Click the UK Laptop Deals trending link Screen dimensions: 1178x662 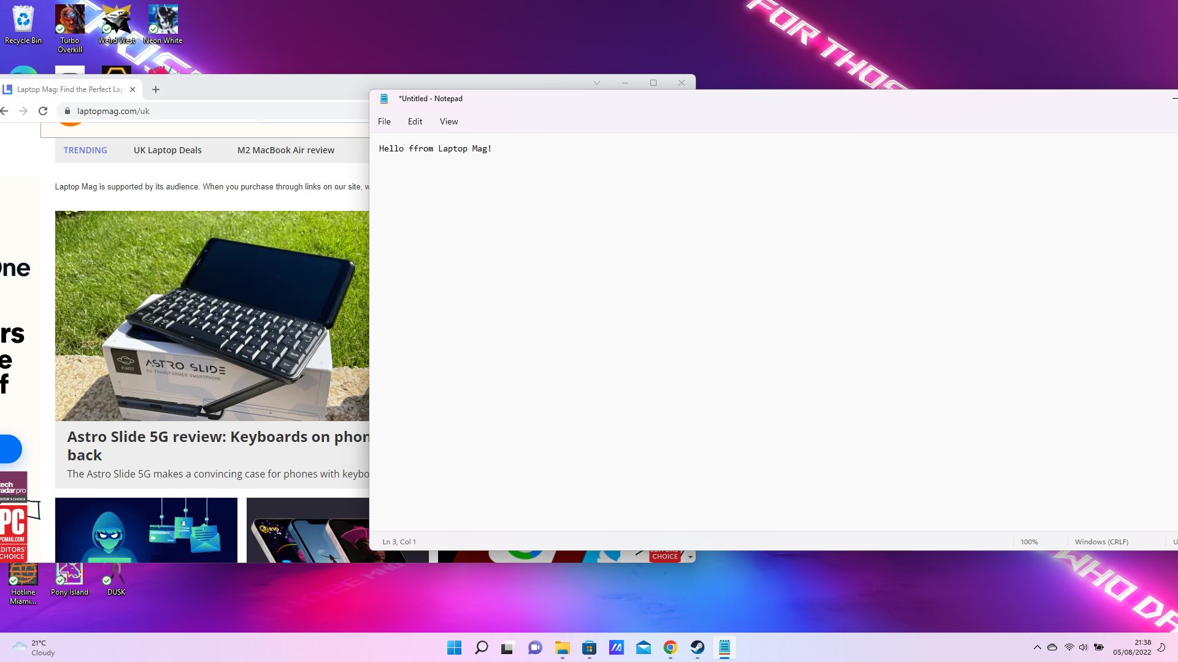click(x=167, y=150)
